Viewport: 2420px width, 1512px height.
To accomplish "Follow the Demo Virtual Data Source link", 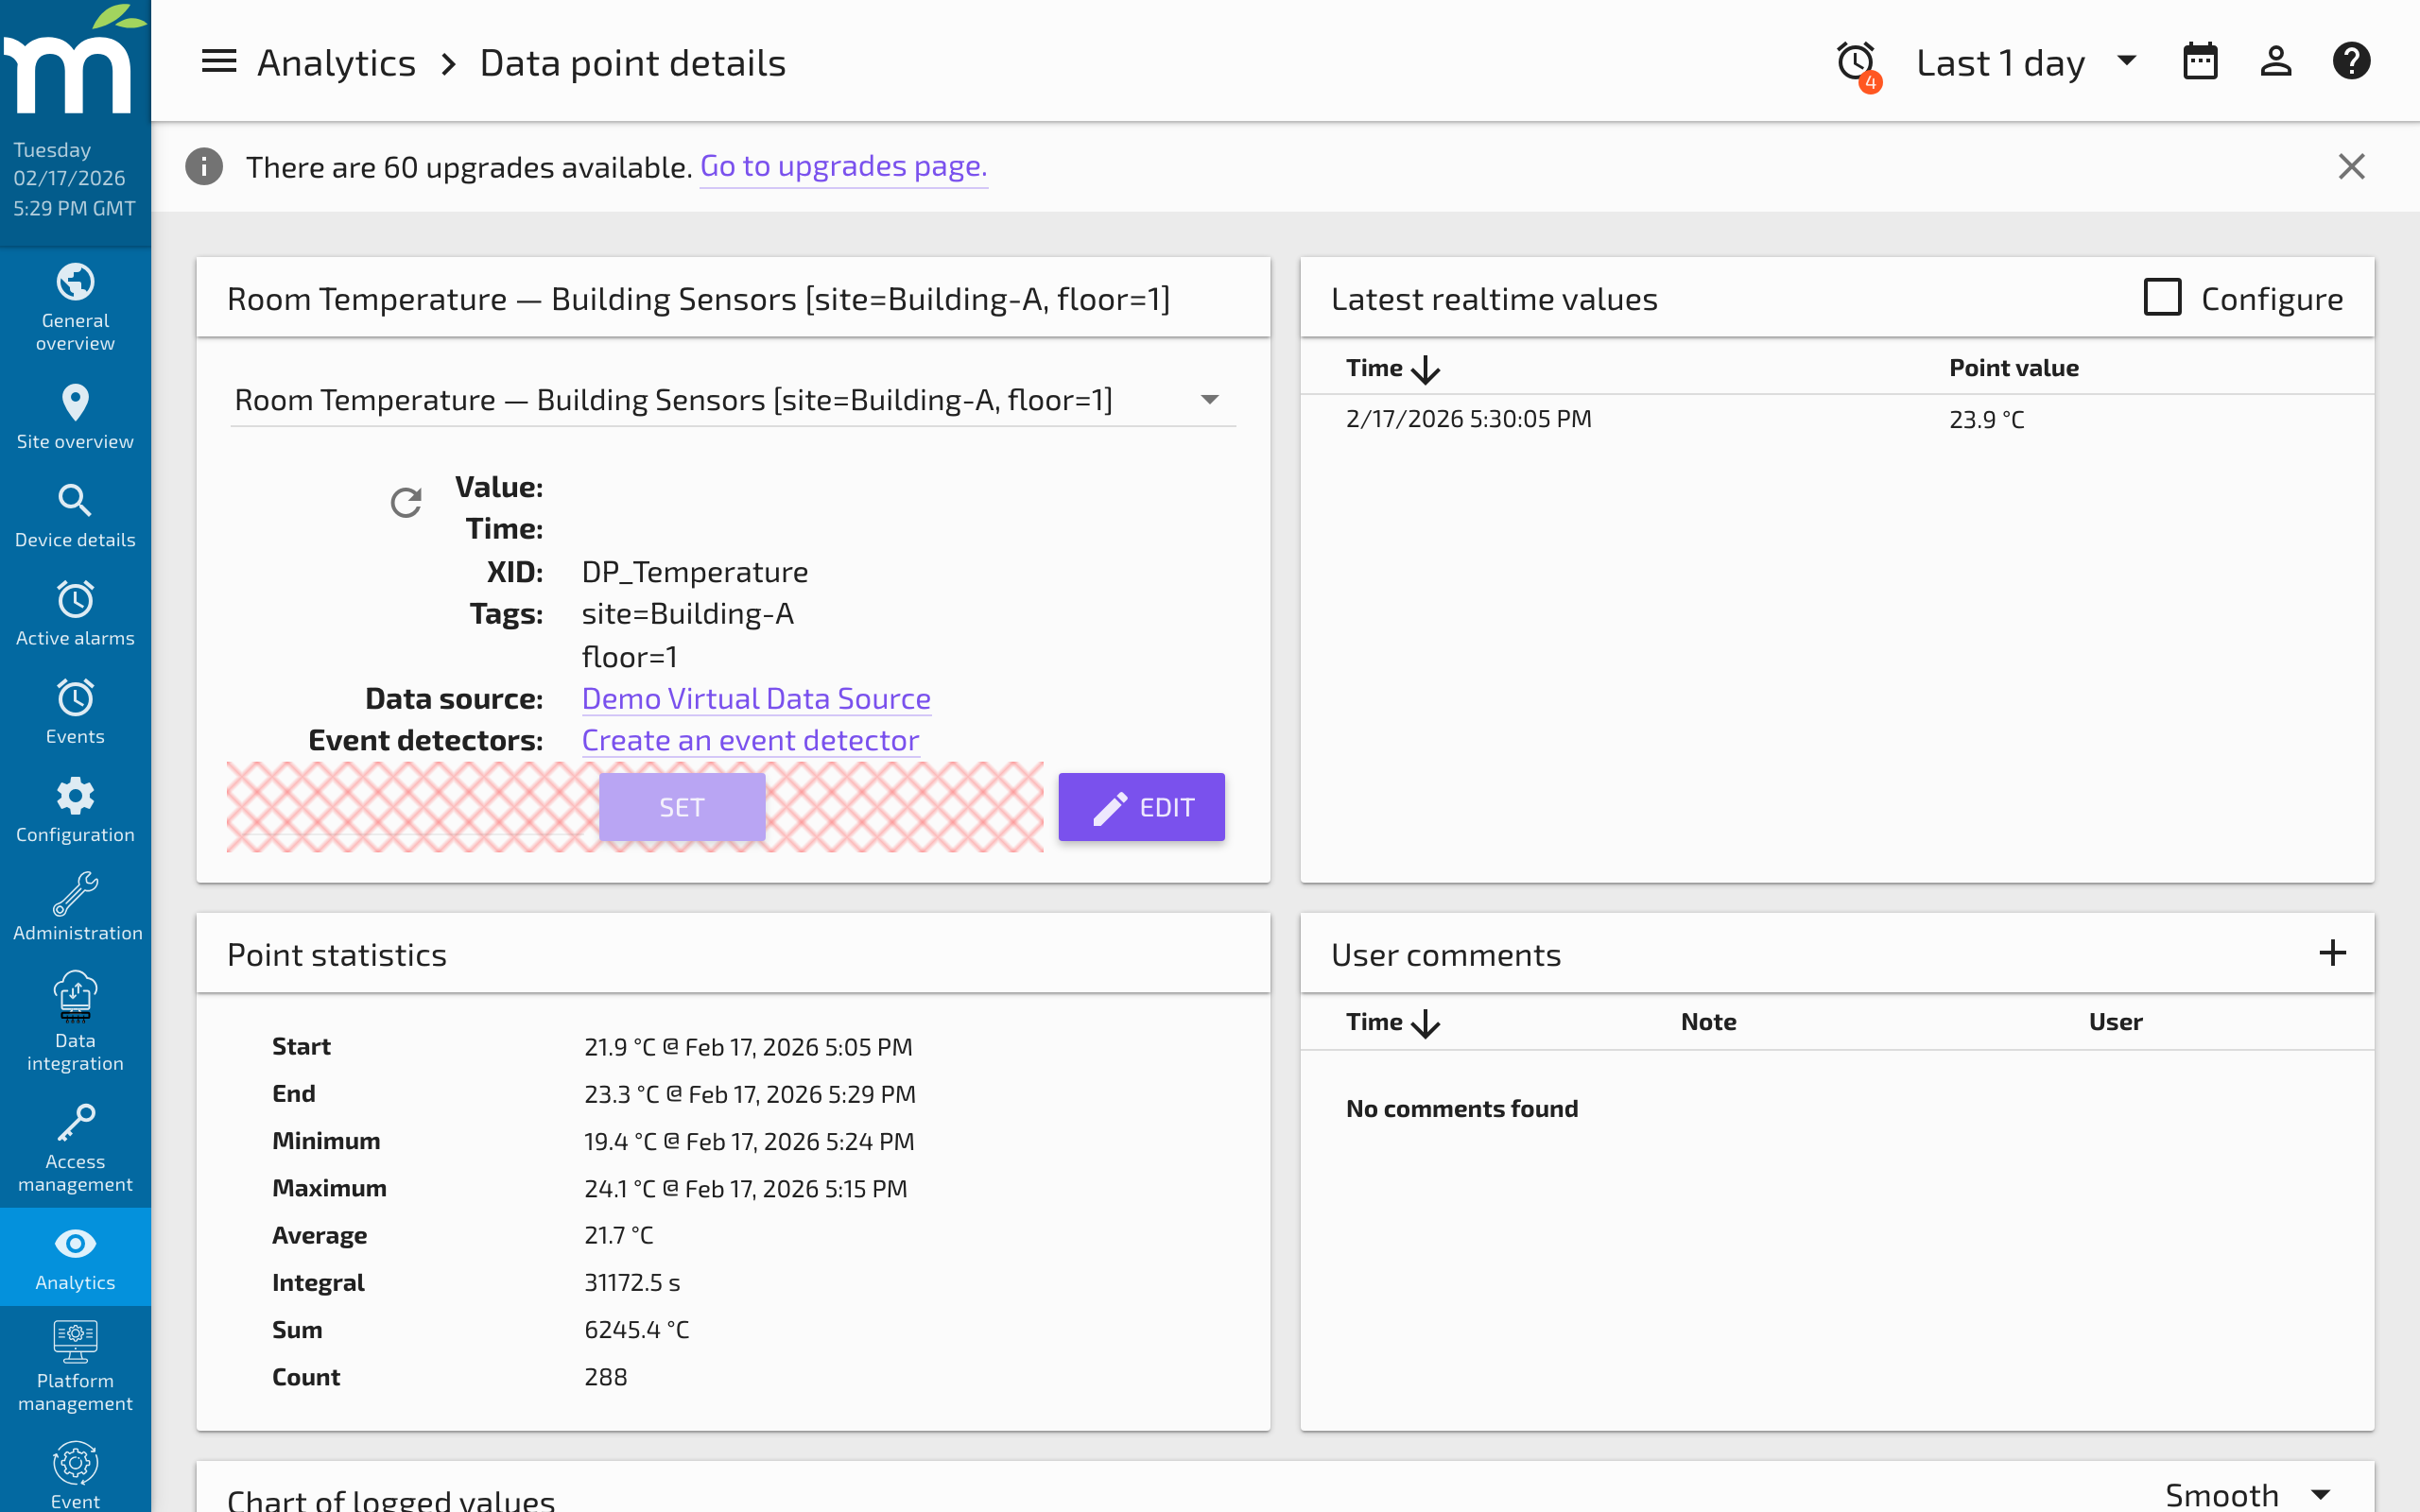I will pyautogui.click(x=755, y=697).
